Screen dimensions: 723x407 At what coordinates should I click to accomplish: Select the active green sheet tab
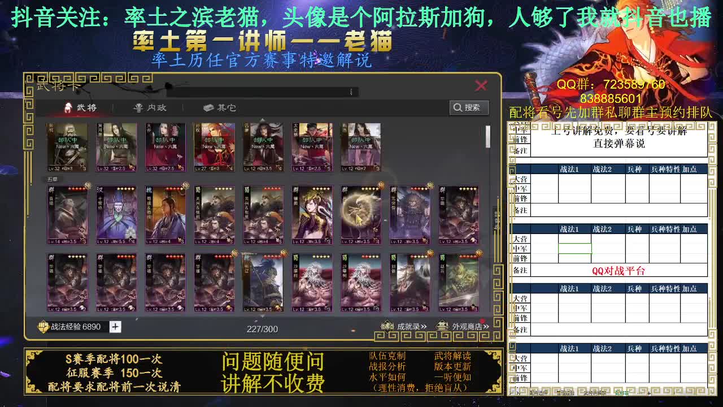(622, 392)
